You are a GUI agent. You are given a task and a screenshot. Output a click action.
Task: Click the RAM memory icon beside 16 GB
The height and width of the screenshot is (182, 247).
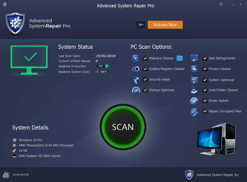(x=14, y=150)
